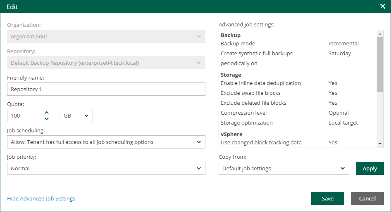Save the repository settings
The height and width of the screenshot is (212, 391).
click(327, 198)
